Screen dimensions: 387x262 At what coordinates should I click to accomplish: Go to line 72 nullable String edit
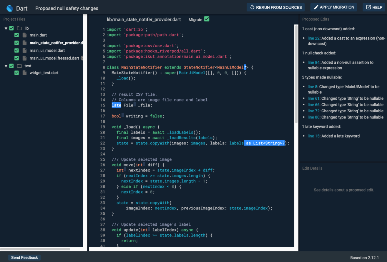point(313,111)
